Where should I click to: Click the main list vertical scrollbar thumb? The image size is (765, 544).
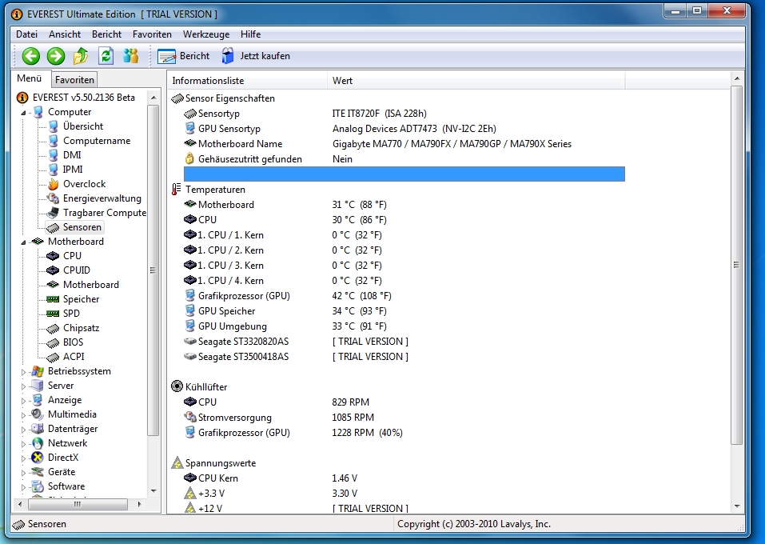tap(736, 265)
